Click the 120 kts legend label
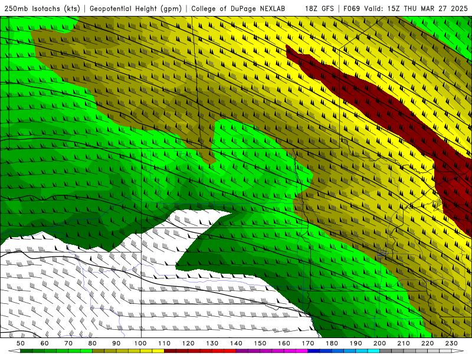This screenshot has width=472, height=354. [x=188, y=343]
